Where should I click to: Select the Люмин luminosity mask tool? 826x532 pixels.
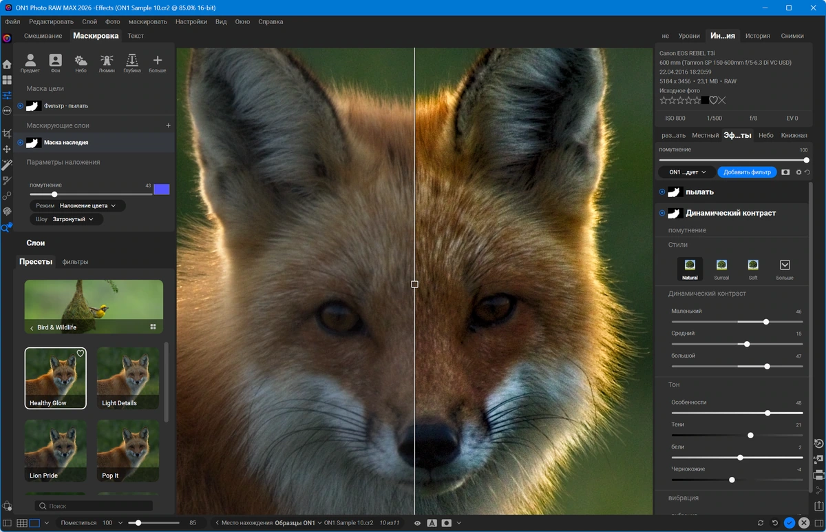(107, 63)
